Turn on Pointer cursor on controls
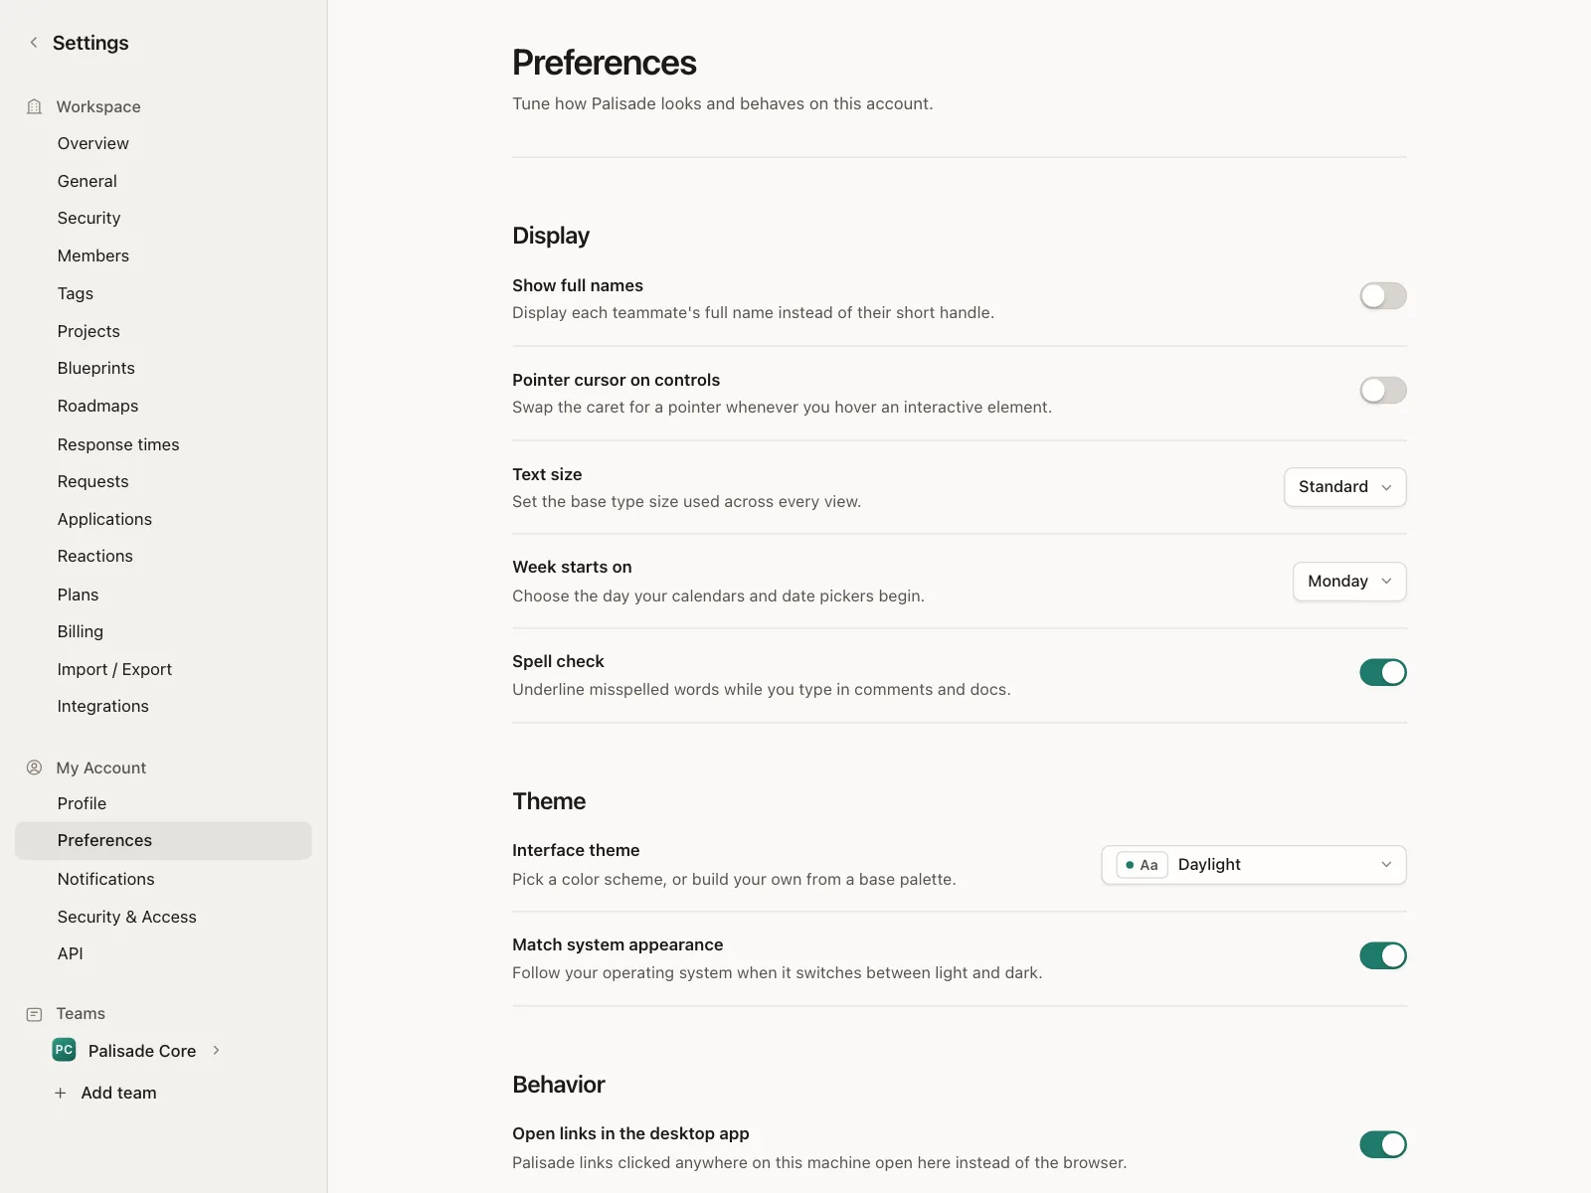1591x1193 pixels. 1383,391
